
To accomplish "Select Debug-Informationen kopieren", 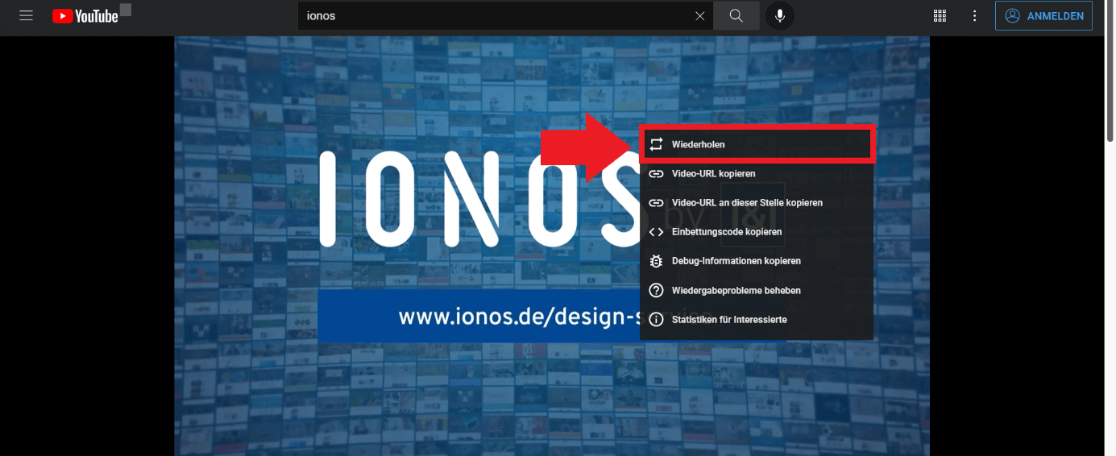I will coord(757,261).
